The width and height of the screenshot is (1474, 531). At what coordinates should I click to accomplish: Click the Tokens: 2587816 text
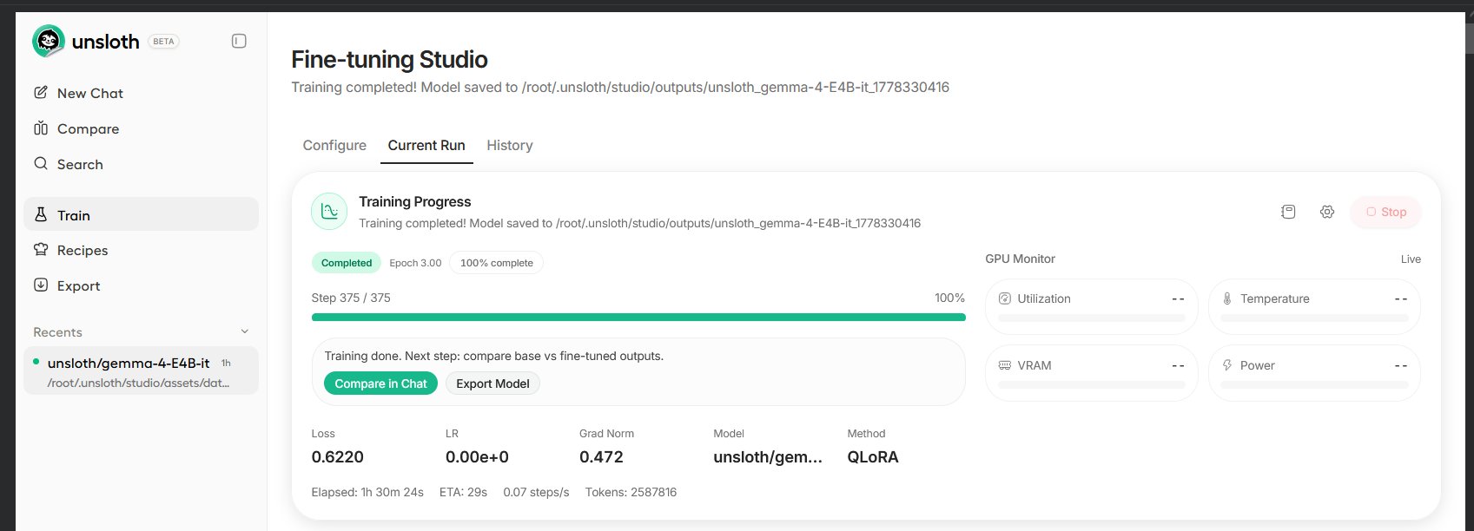pyautogui.click(x=631, y=492)
